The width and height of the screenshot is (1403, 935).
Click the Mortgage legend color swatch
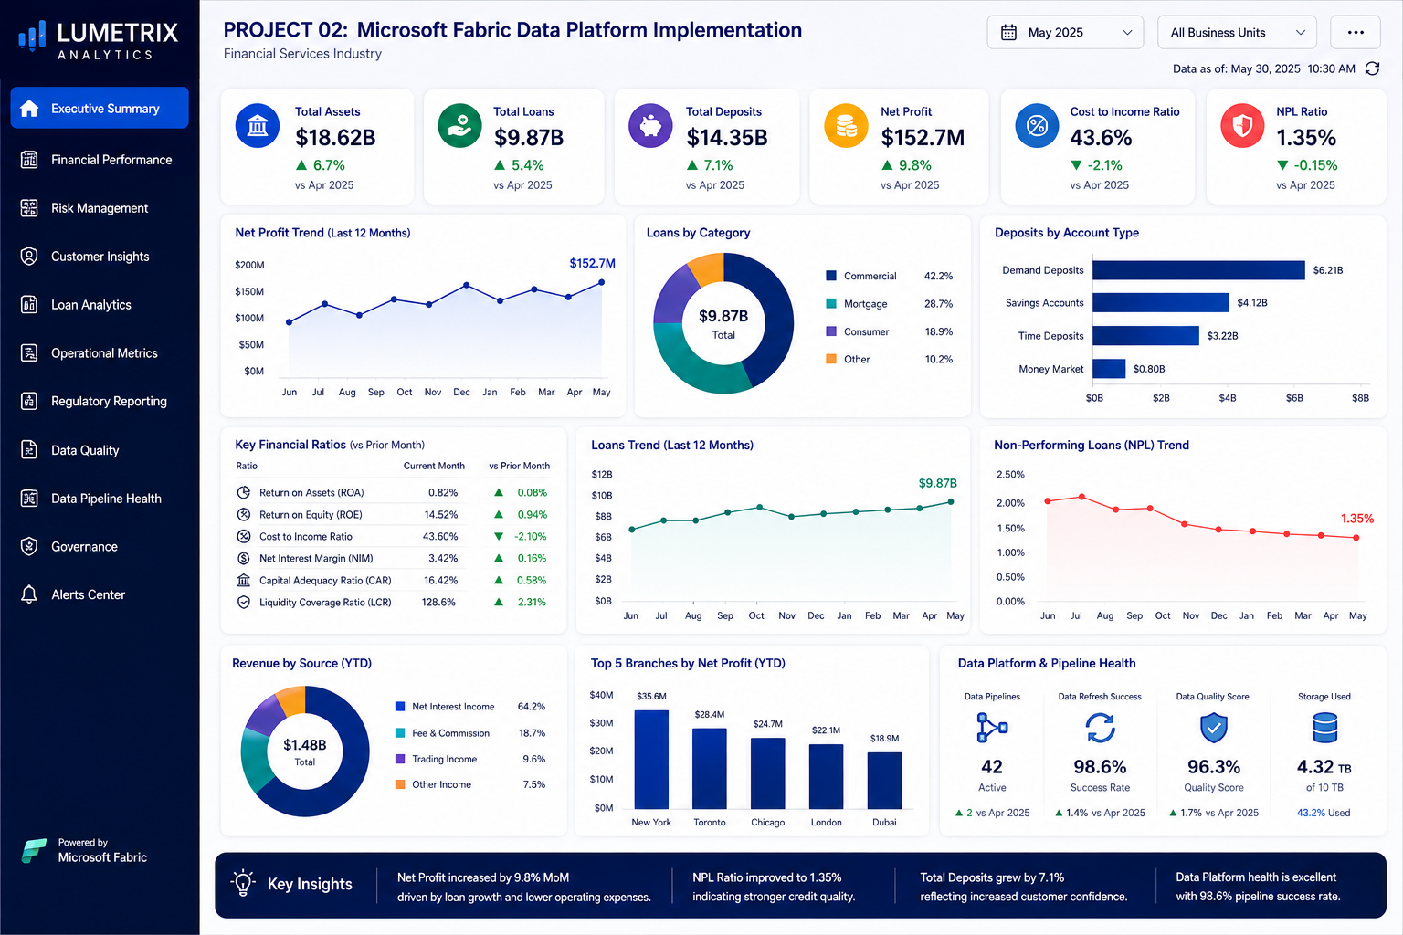coord(831,303)
